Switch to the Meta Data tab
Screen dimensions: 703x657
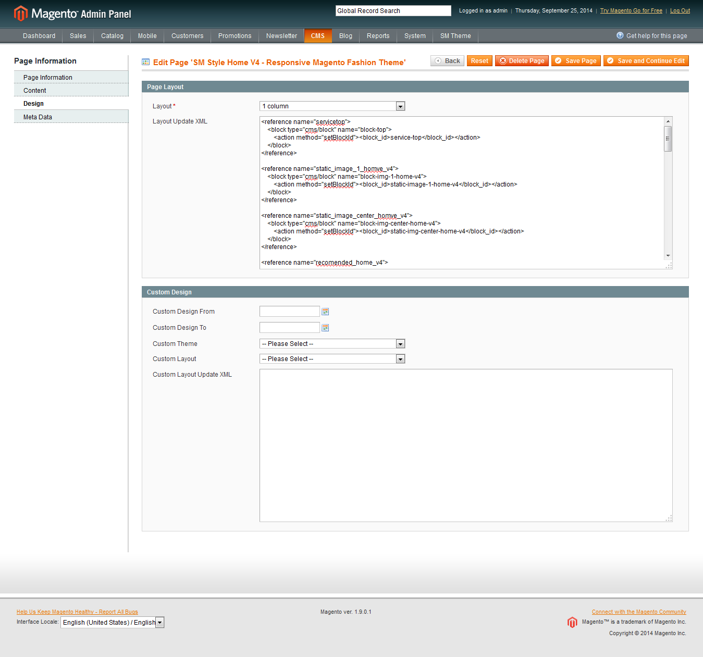tap(71, 117)
